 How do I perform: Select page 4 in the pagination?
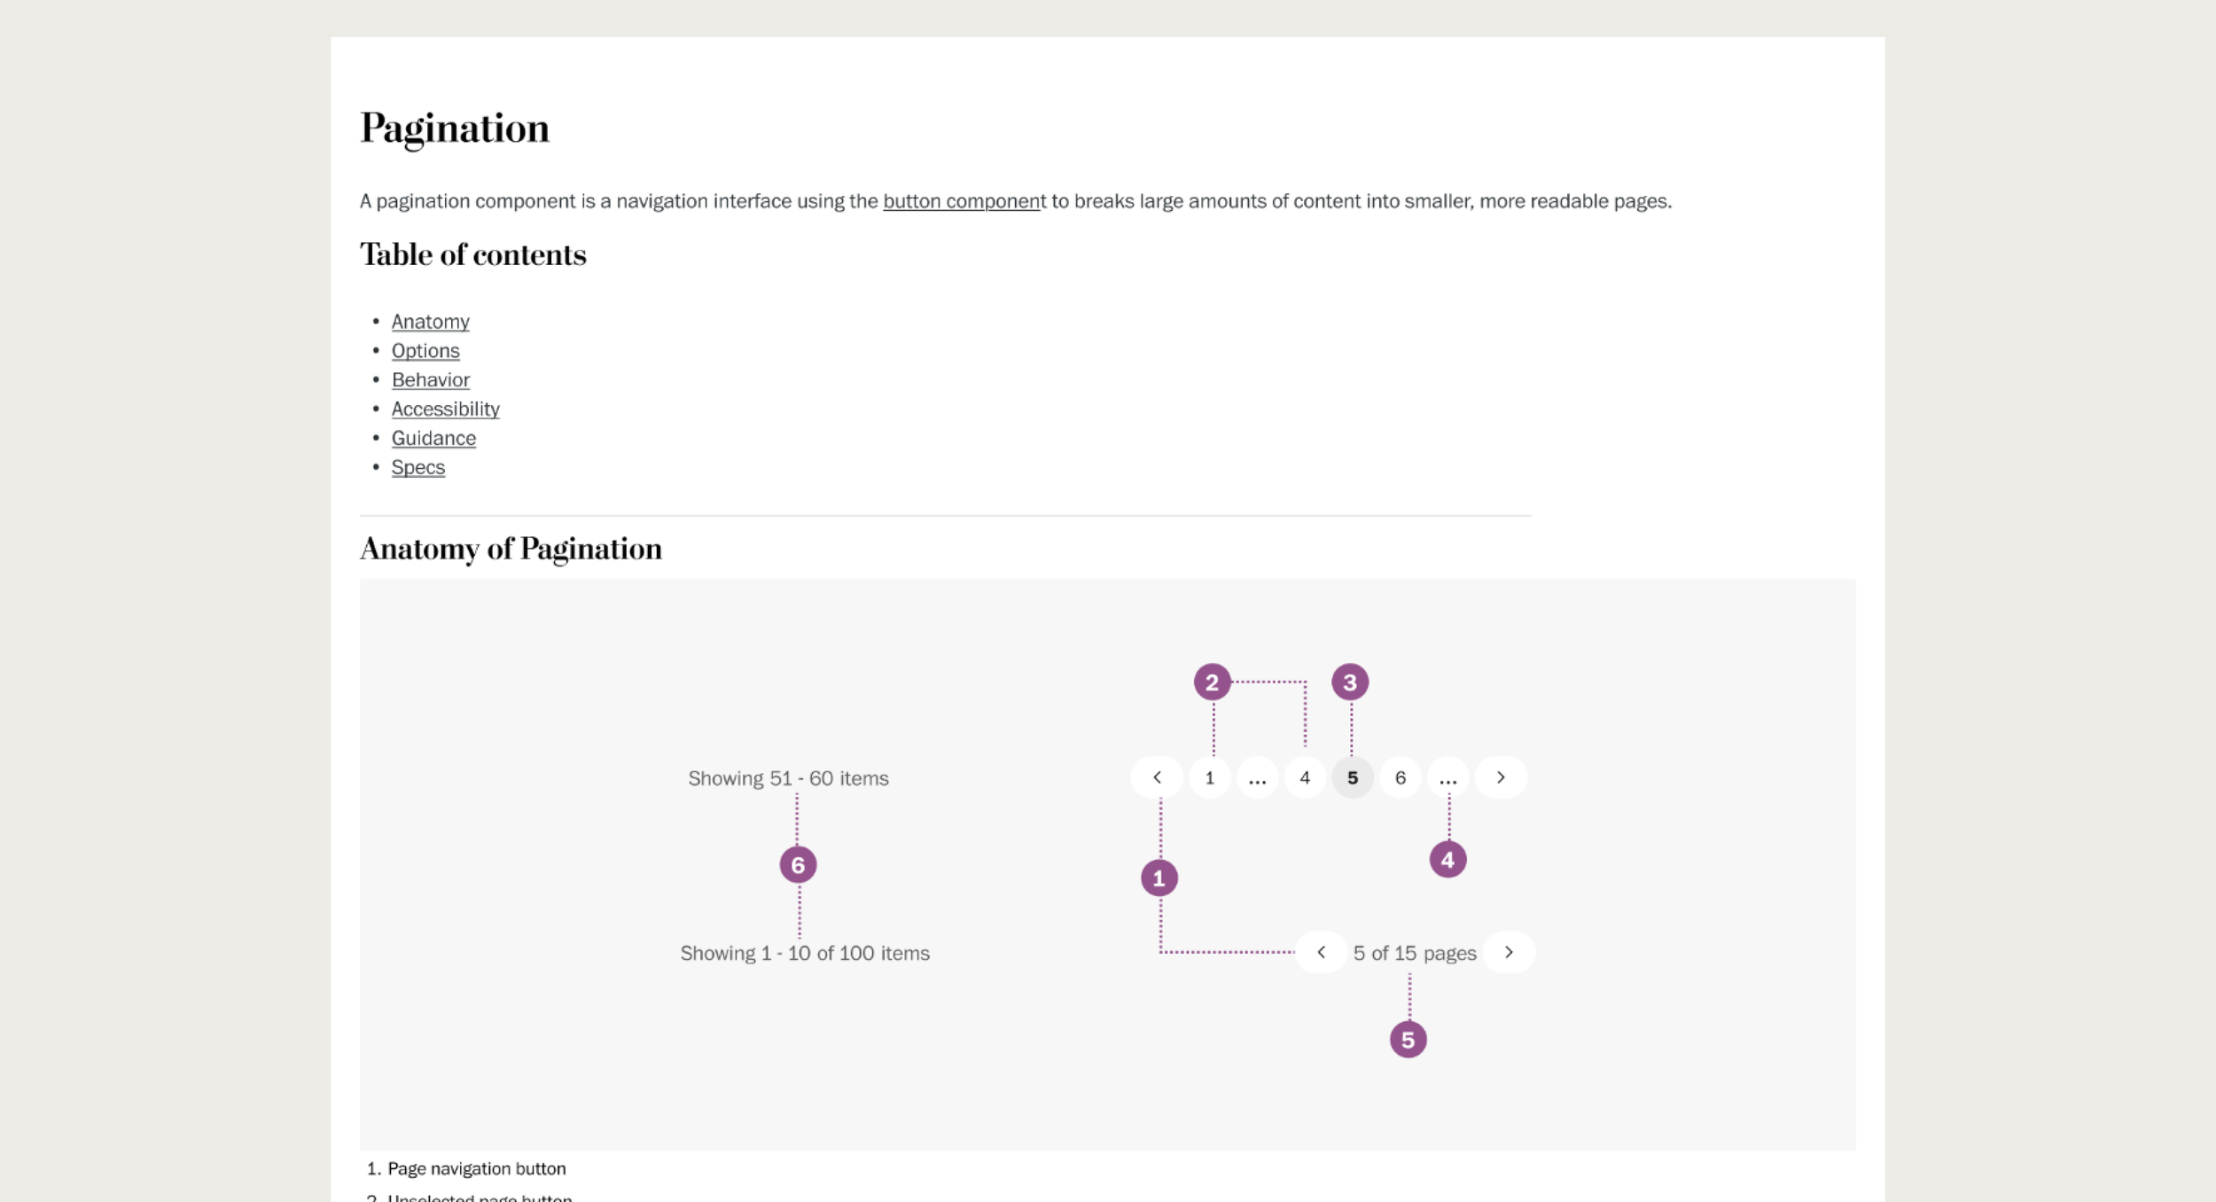(x=1304, y=777)
